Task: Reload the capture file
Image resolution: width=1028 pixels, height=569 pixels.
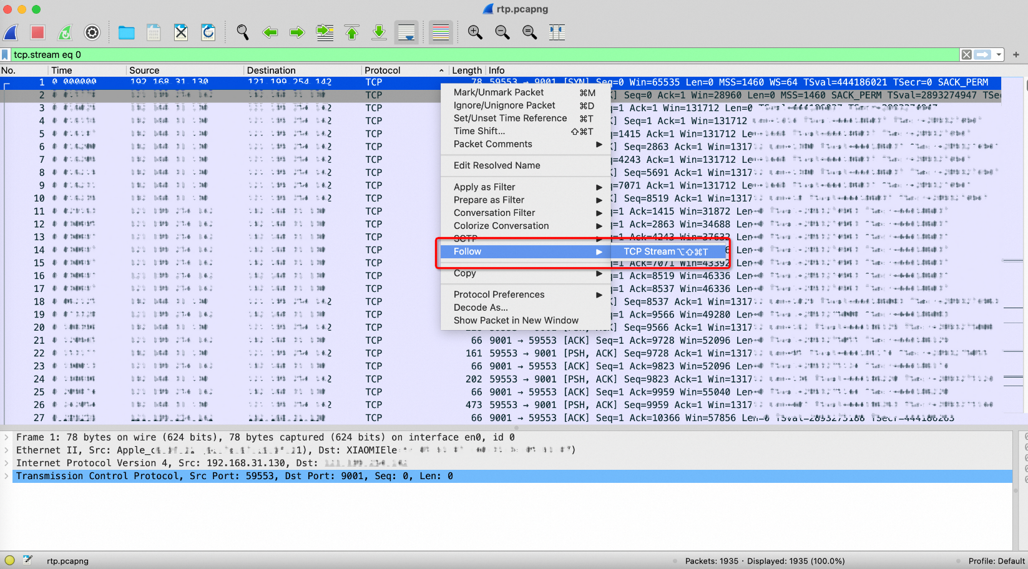Action: coord(208,32)
